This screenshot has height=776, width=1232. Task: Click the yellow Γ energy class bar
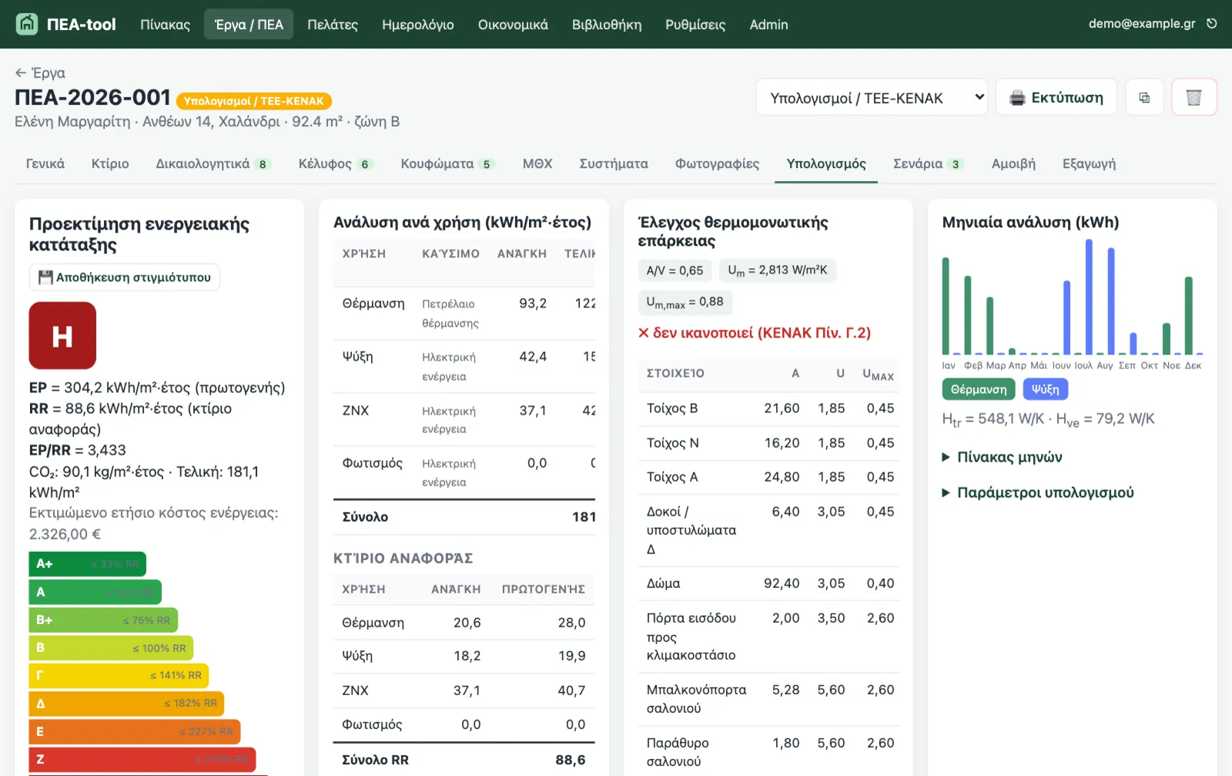click(x=119, y=676)
